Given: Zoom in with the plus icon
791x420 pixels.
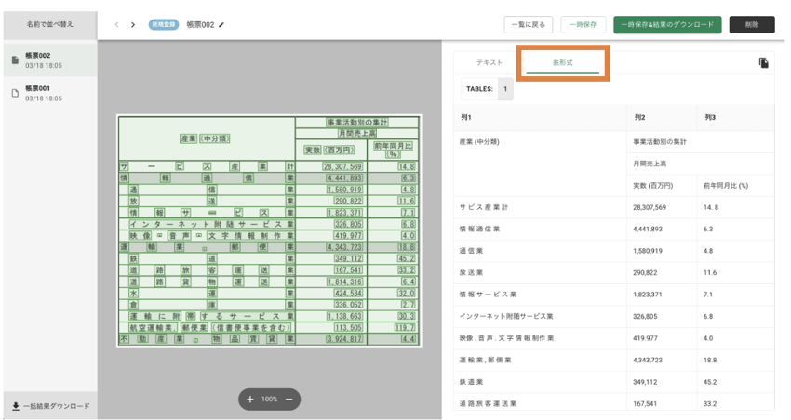Looking at the screenshot, I should (x=250, y=400).
